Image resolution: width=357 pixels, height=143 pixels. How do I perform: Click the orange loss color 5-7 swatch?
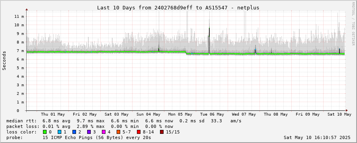118,132
